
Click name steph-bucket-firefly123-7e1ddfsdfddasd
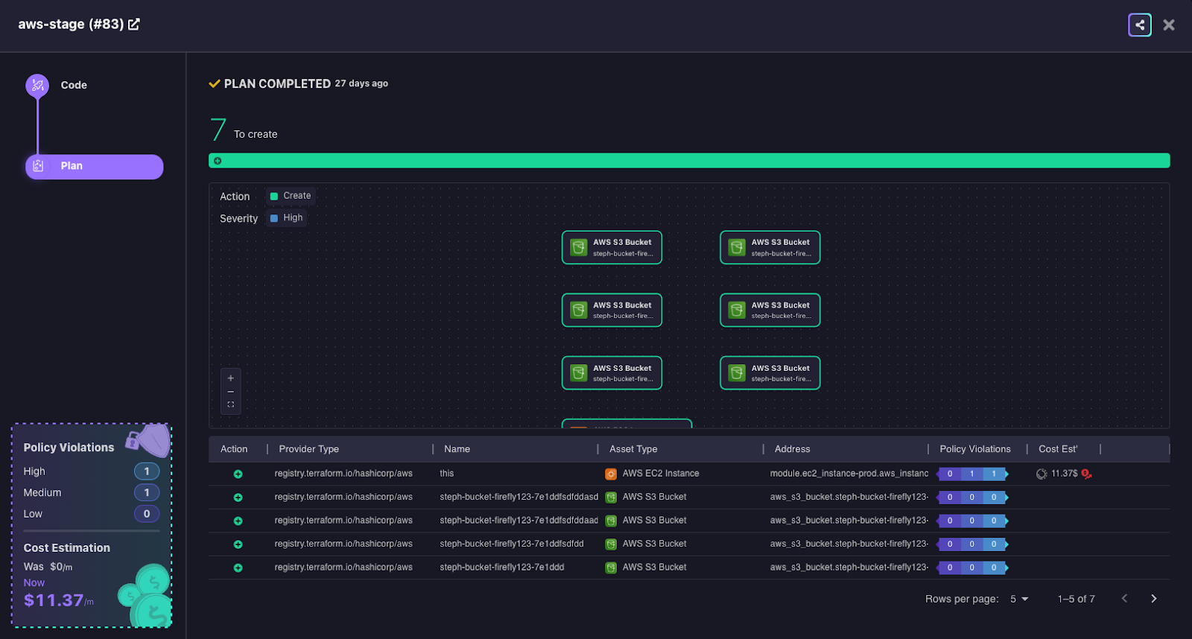pos(519,497)
